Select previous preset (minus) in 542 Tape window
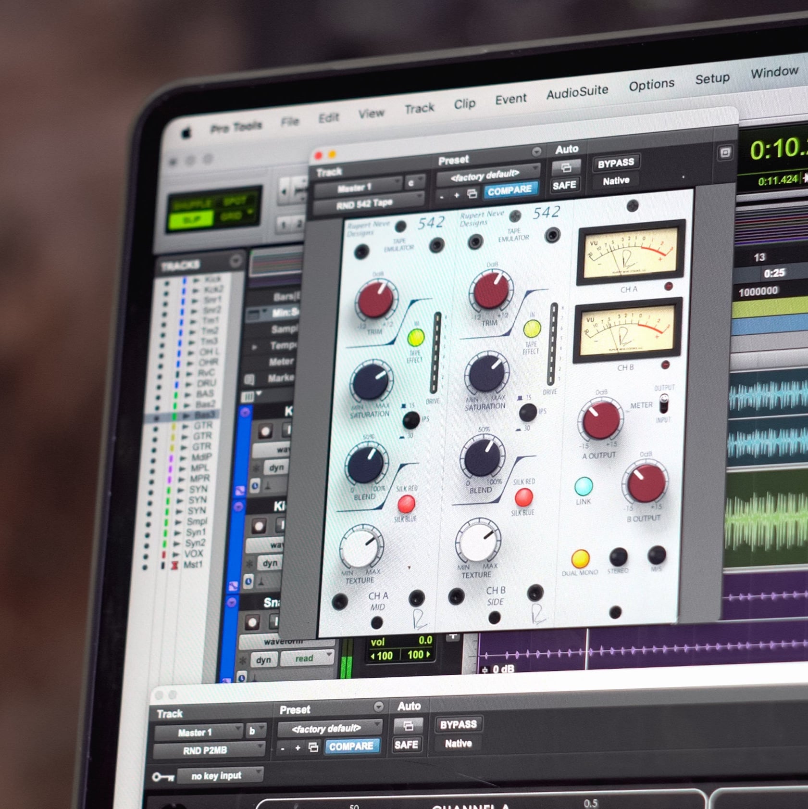 442,196
